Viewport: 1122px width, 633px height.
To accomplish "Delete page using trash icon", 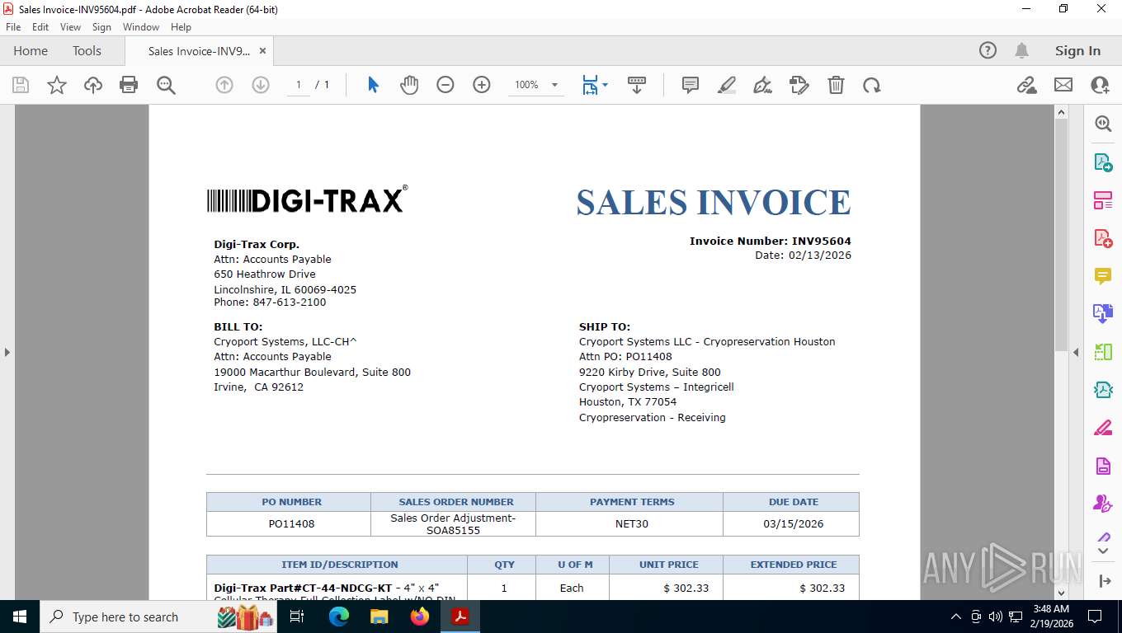I will pos(836,85).
